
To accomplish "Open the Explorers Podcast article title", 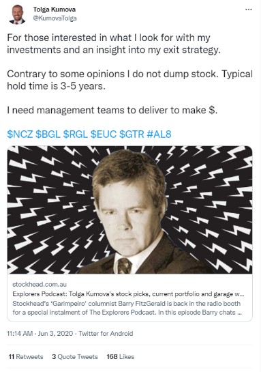I will tap(128, 294).
